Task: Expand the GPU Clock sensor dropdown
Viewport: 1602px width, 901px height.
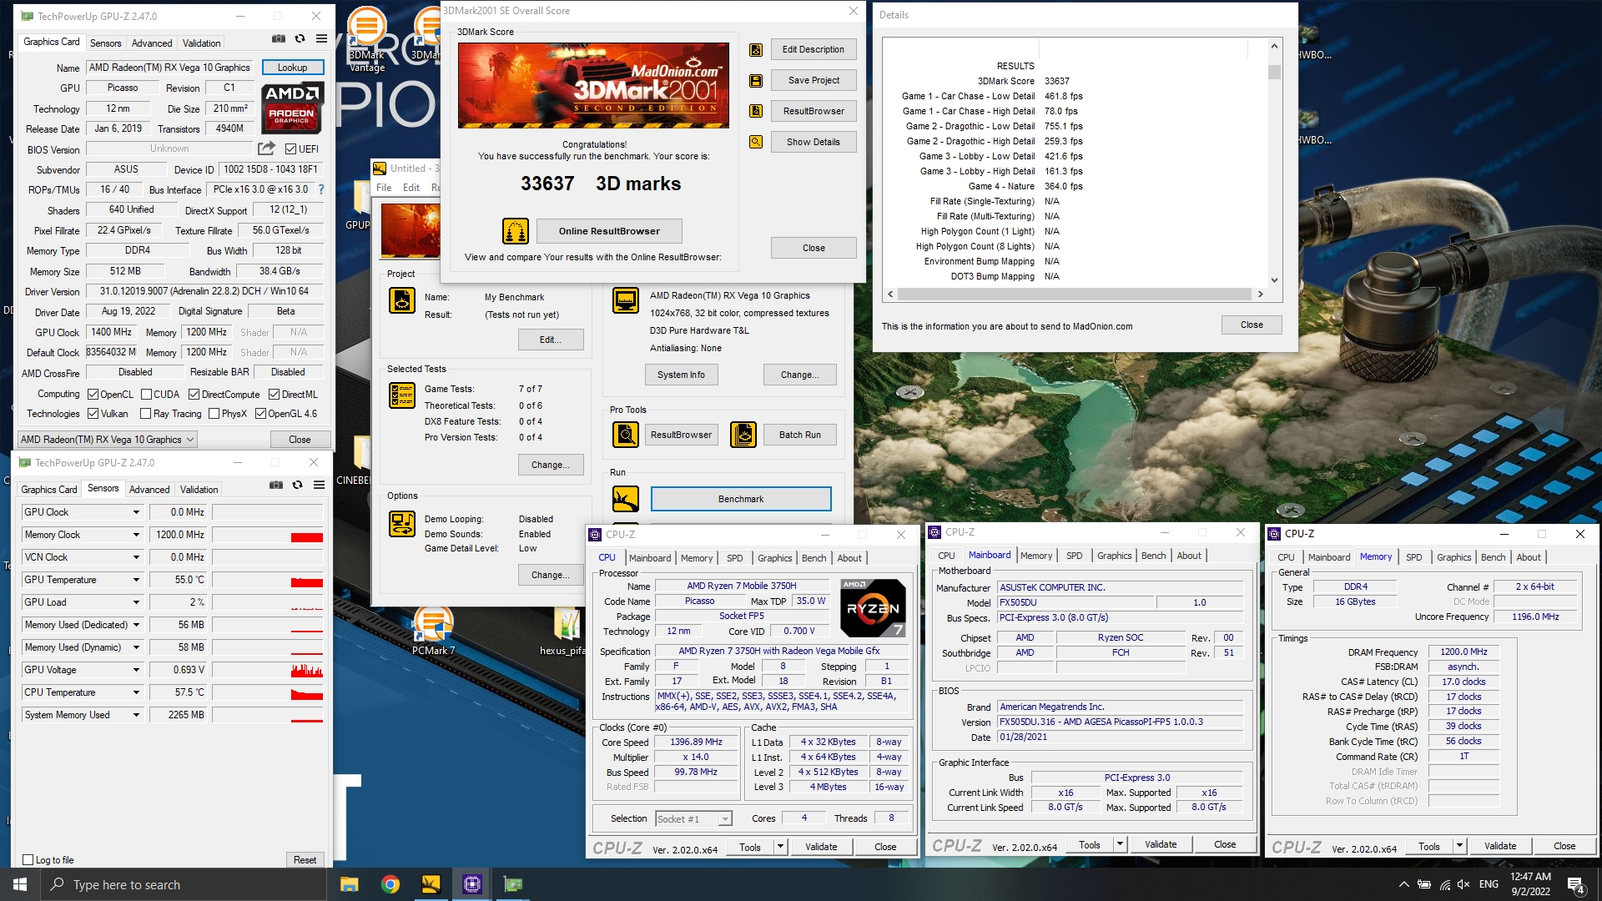Action: [136, 512]
